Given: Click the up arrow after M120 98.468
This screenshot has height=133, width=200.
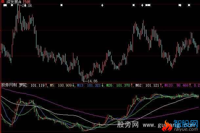Looking at the screenshot, I should point(190,85).
